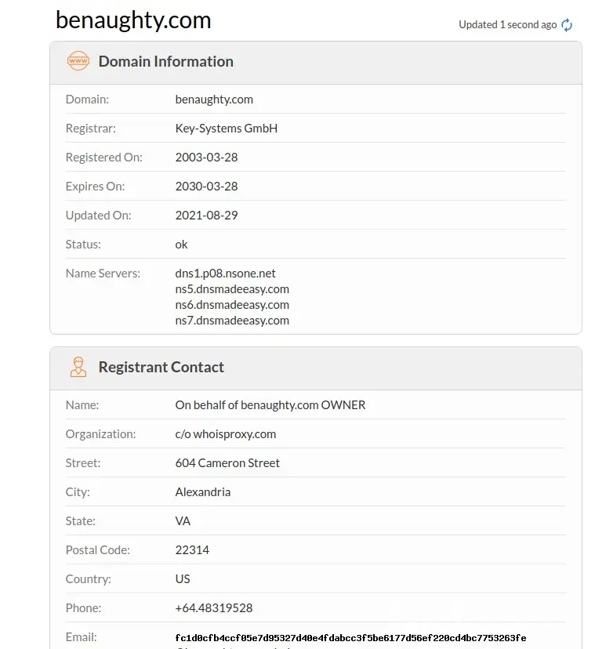Click the phone number +64.48319528
The width and height of the screenshot is (595, 649).
click(x=213, y=608)
